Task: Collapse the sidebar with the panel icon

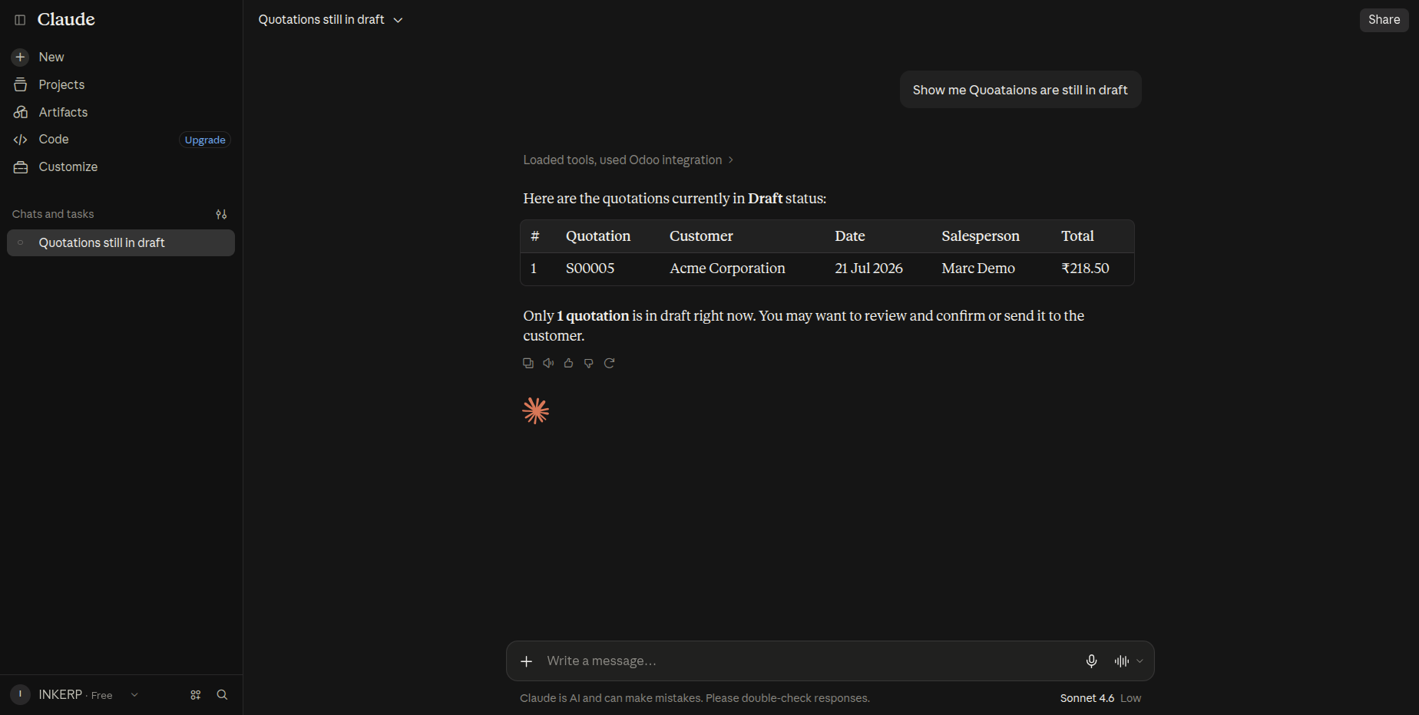Action: (20, 20)
